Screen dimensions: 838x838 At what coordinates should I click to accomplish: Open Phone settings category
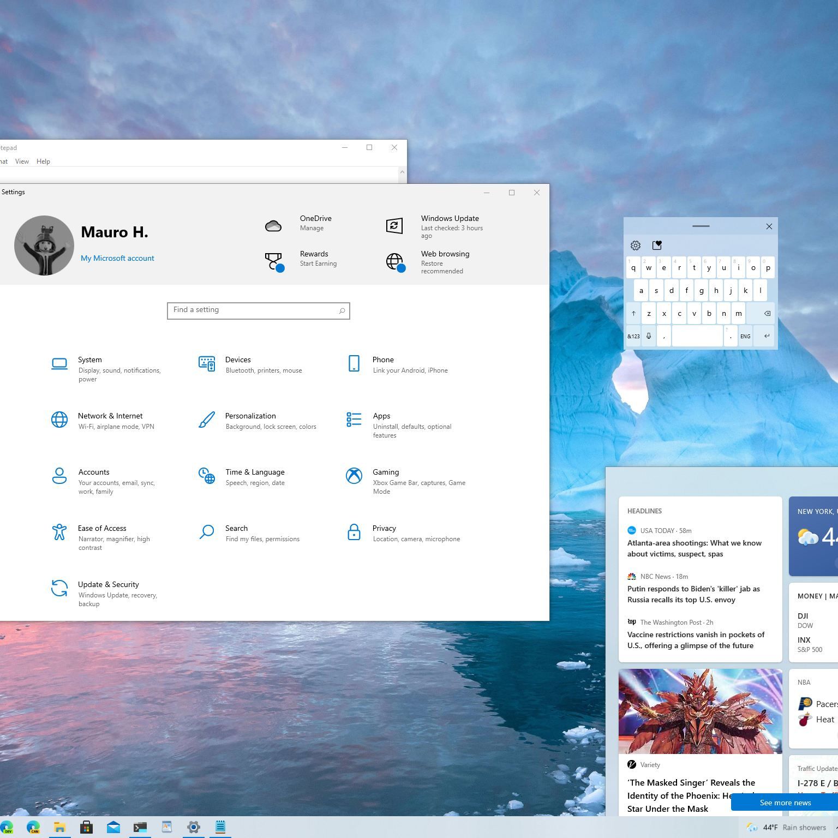pyautogui.click(x=397, y=365)
